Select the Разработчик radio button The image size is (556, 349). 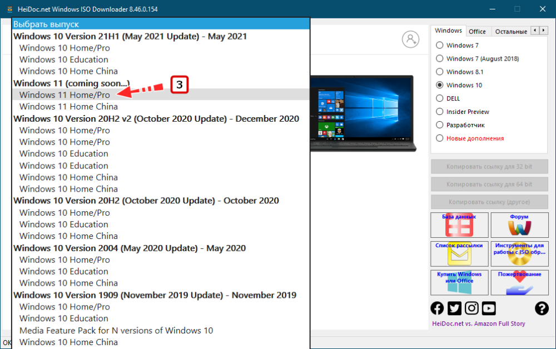point(440,125)
